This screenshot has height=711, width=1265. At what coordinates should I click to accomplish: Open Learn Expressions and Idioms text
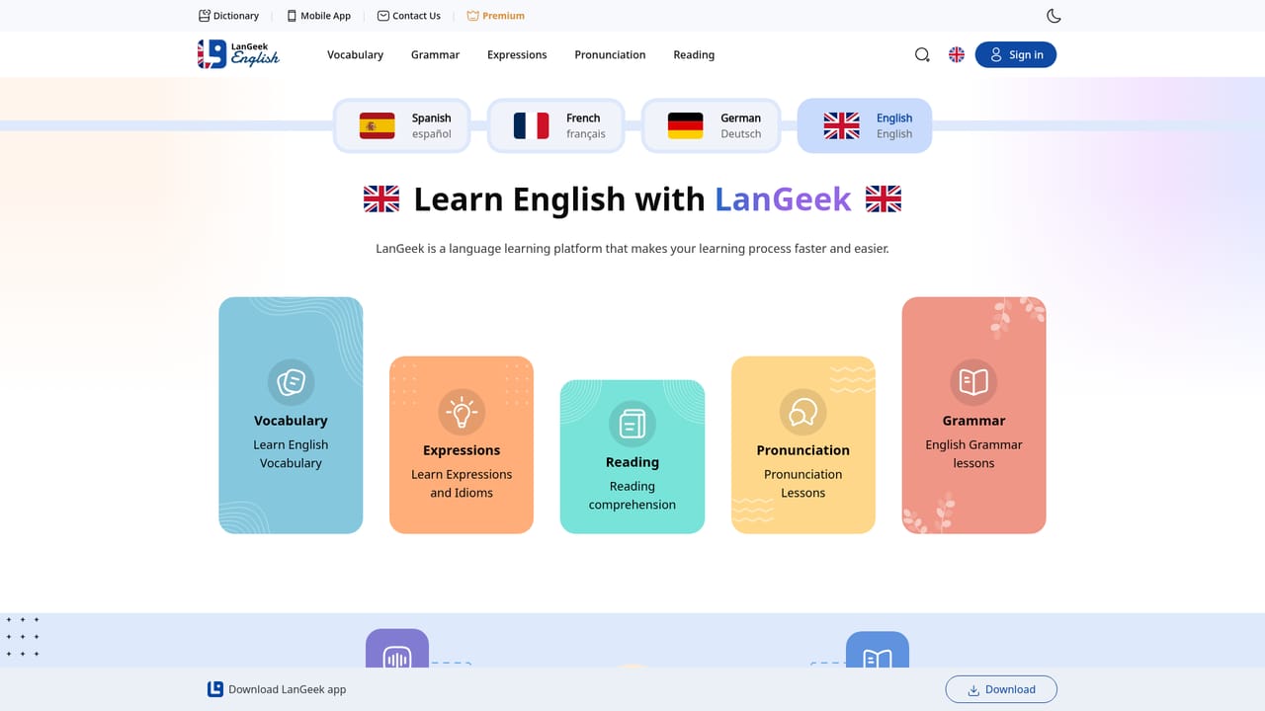pos(462,484)
